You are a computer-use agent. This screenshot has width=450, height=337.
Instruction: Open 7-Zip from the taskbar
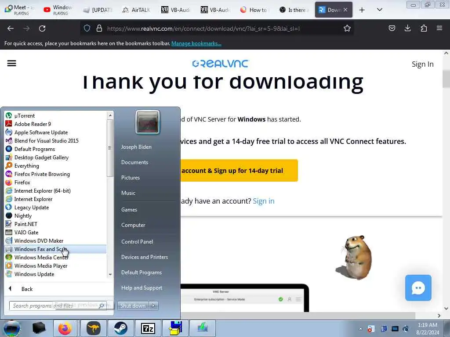click(148, 328)
